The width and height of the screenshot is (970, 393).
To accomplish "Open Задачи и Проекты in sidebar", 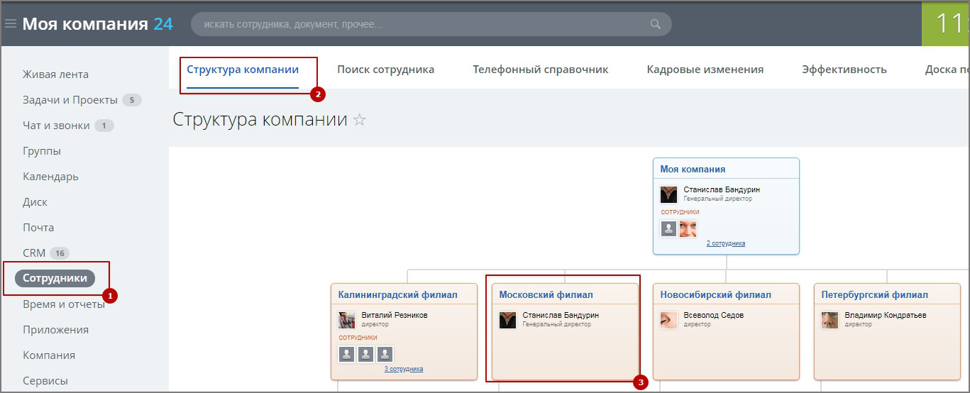I will click(71, 100).
